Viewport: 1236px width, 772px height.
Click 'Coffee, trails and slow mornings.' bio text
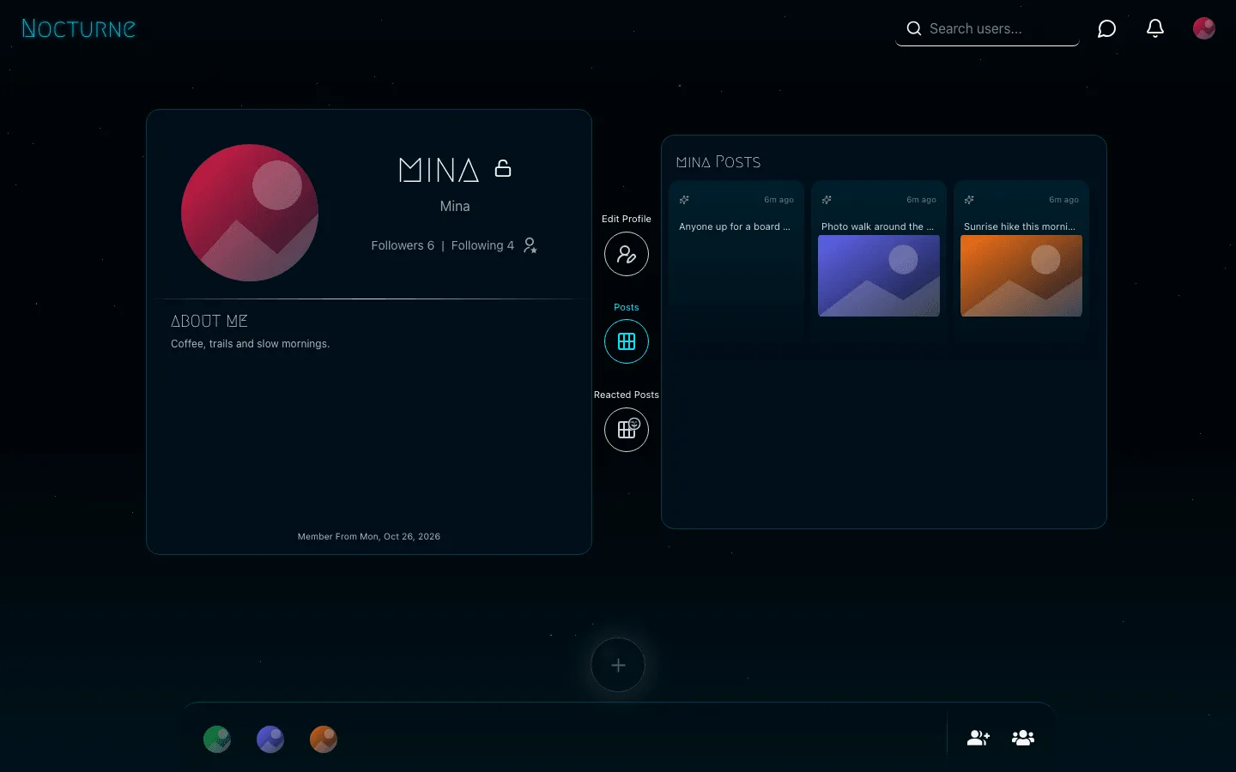click(x=250, y=344)
